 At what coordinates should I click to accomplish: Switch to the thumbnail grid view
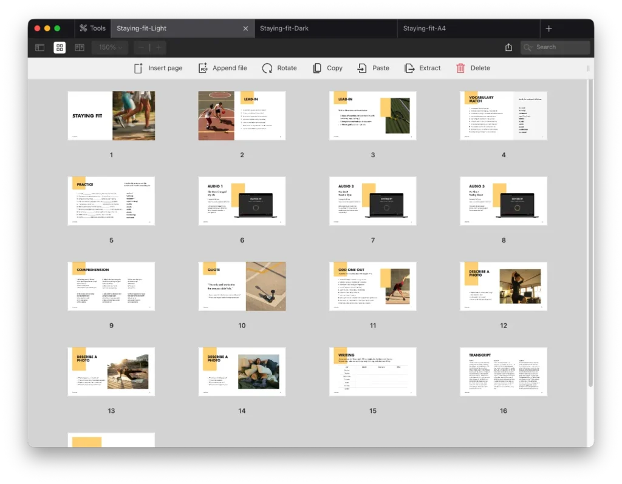pyautogui.click(x=60, y=47)
